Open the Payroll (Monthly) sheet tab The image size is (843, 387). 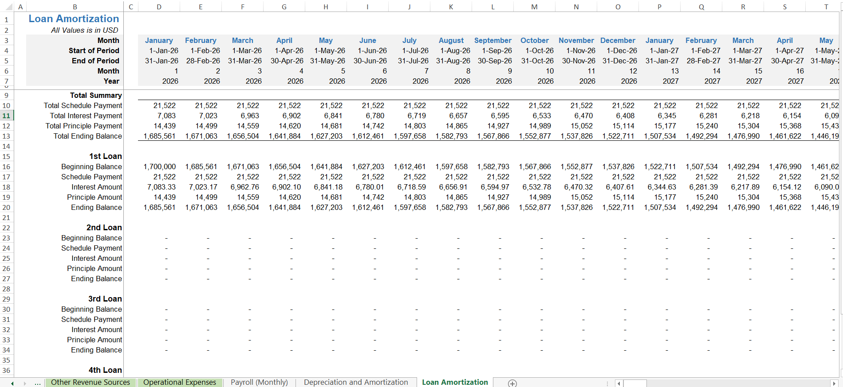click(259, 383)
